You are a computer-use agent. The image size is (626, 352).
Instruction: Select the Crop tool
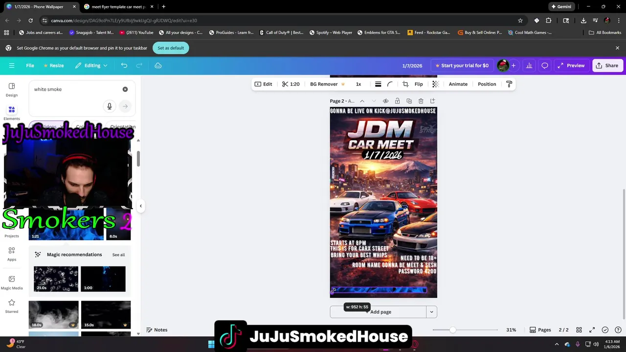(405, 84)
